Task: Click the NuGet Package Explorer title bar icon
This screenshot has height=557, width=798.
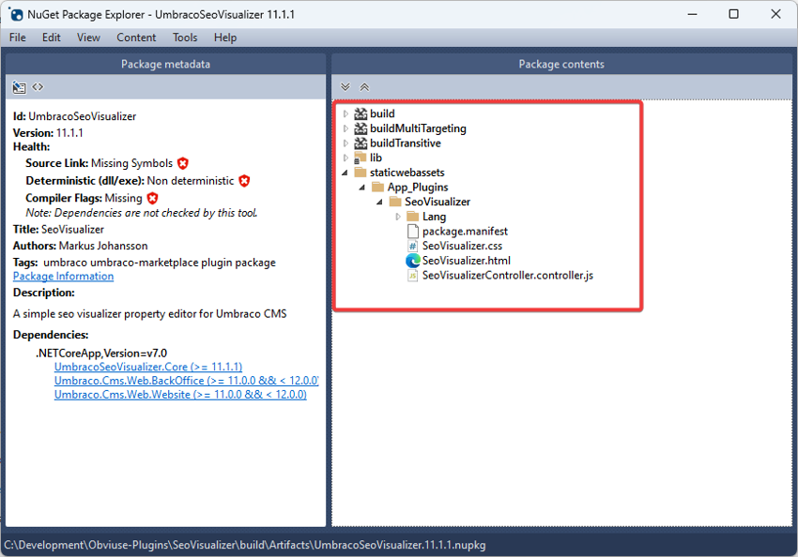Action: (16, 14)
